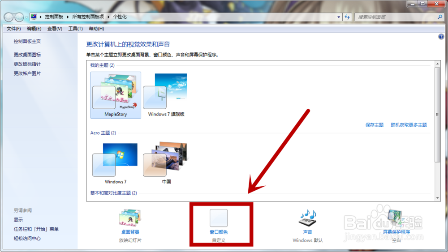Click the theme list scrollbar thumb
448x252 pixels.
coord(437,115)
